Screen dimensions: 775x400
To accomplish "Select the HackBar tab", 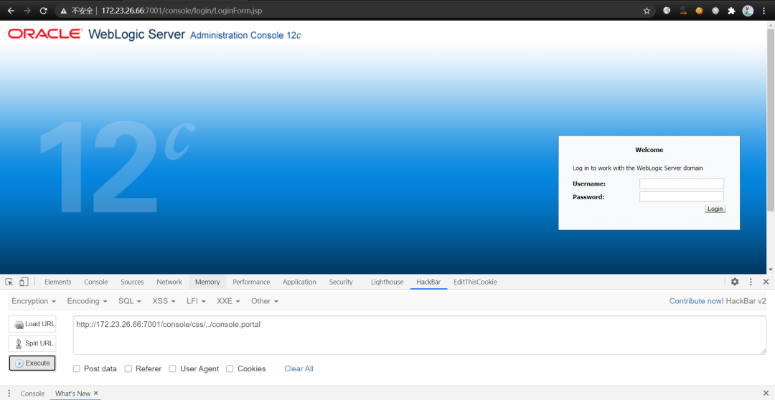I will [x=428, y=282].
